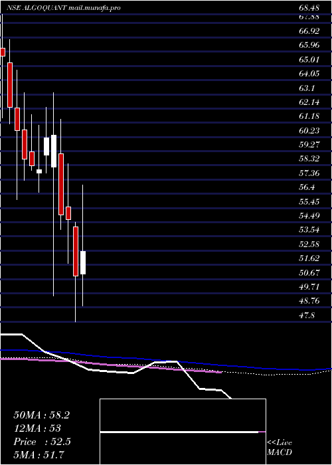Viewport: 332px width, 465px height.
Task: Click the <<Live MACD label
Action: tap(280, 447)
